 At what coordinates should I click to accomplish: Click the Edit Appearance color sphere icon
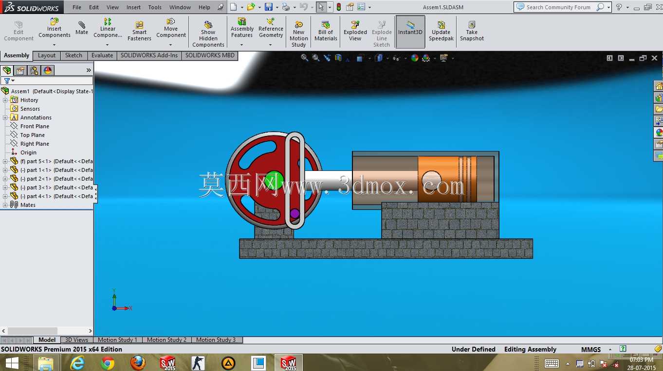point(415,58)
